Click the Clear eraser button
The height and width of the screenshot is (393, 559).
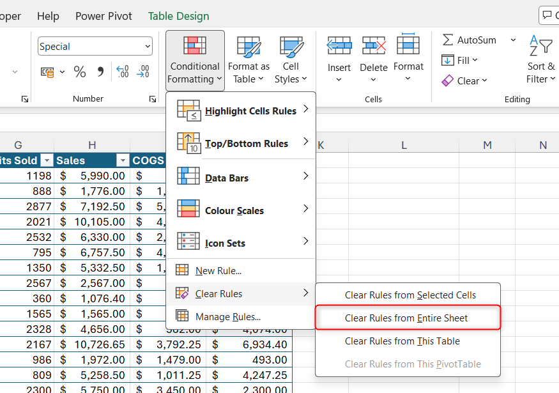[464, 81]
